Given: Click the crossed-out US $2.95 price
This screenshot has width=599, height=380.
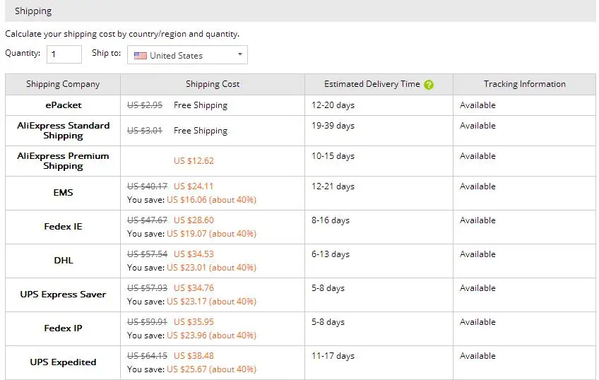Looking at the screenshot, I should coord(145,105).
